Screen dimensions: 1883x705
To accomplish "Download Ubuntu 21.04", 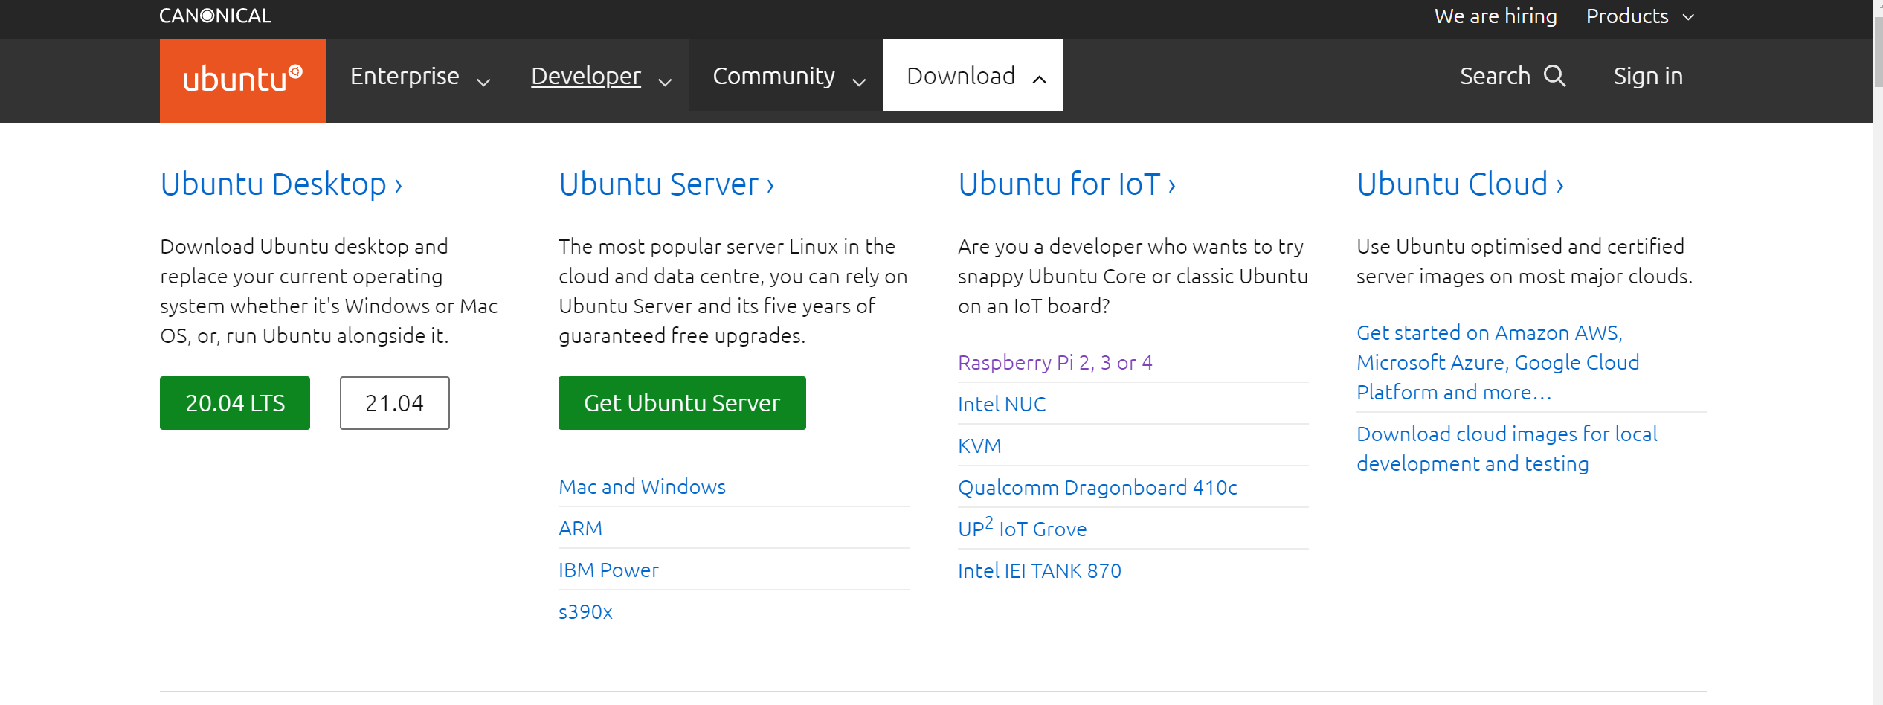I will pyautogui.click(x=394, y=402).
